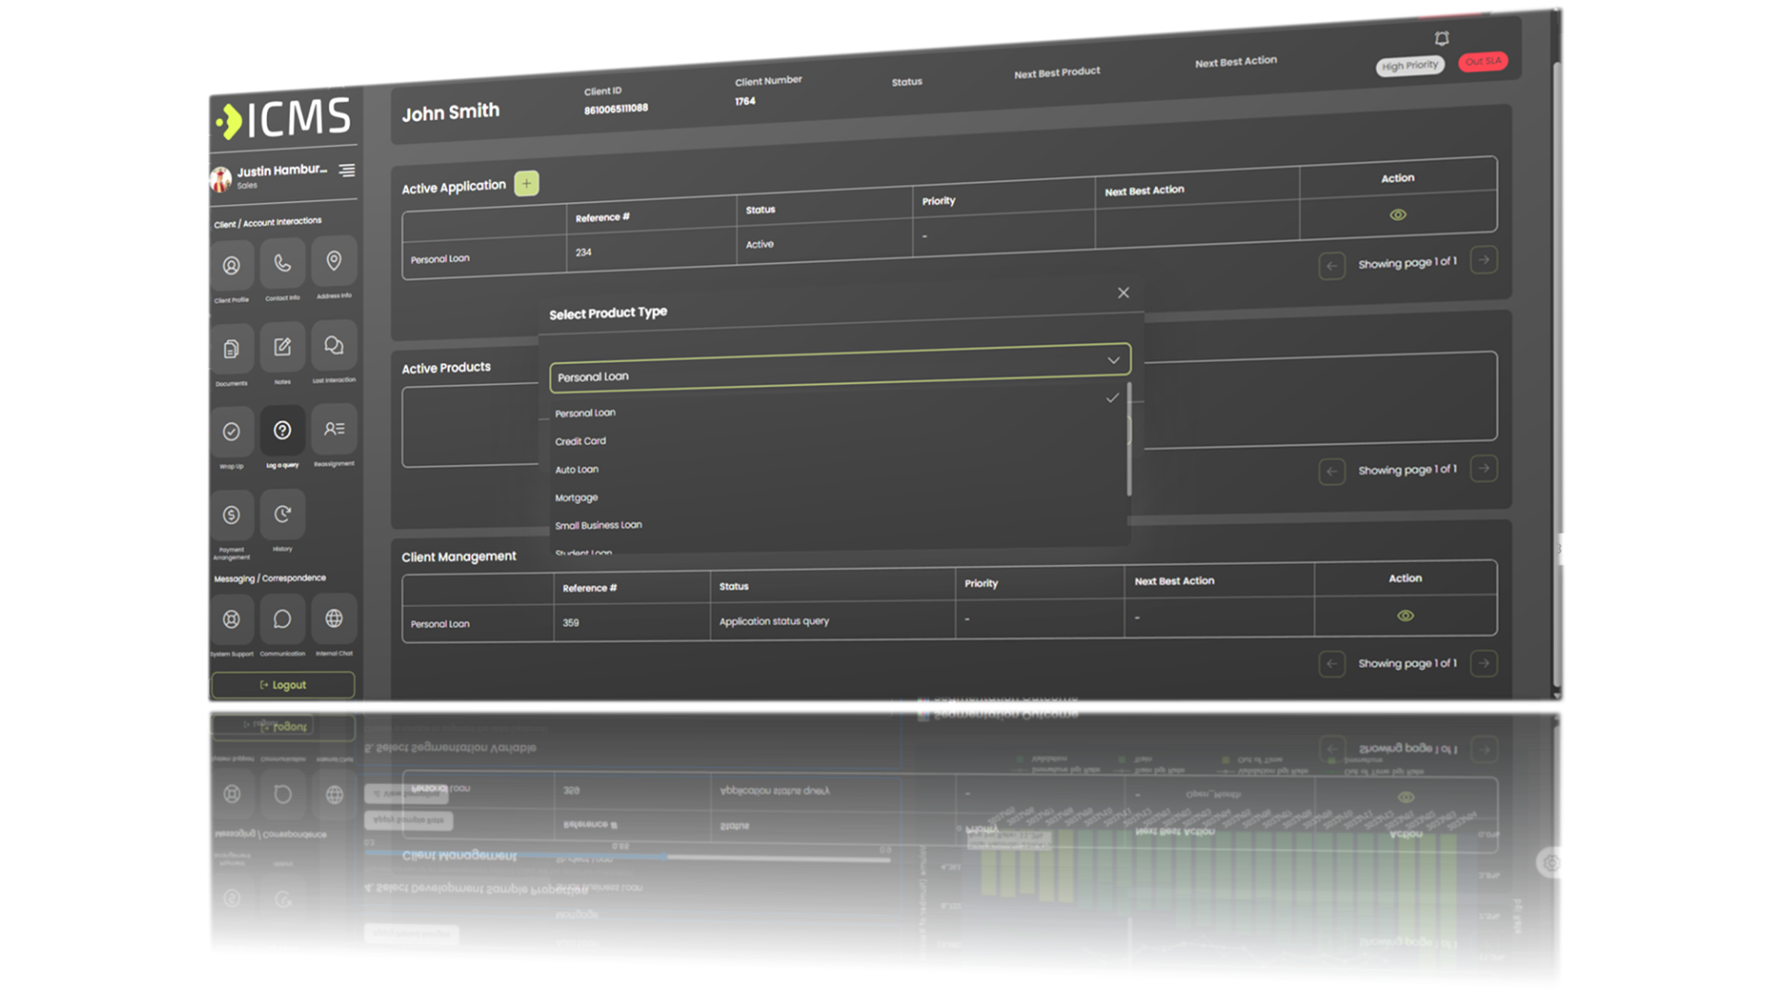Viewport: 1773px width, 997px height.
Task: Open the Reassignment icon
Action: (333, 429)
